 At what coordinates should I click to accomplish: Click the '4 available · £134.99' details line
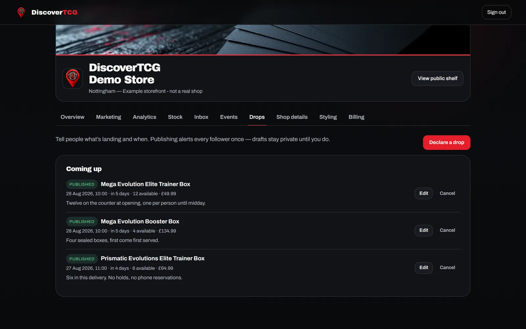pyautogui.click(x=121, y=231)
